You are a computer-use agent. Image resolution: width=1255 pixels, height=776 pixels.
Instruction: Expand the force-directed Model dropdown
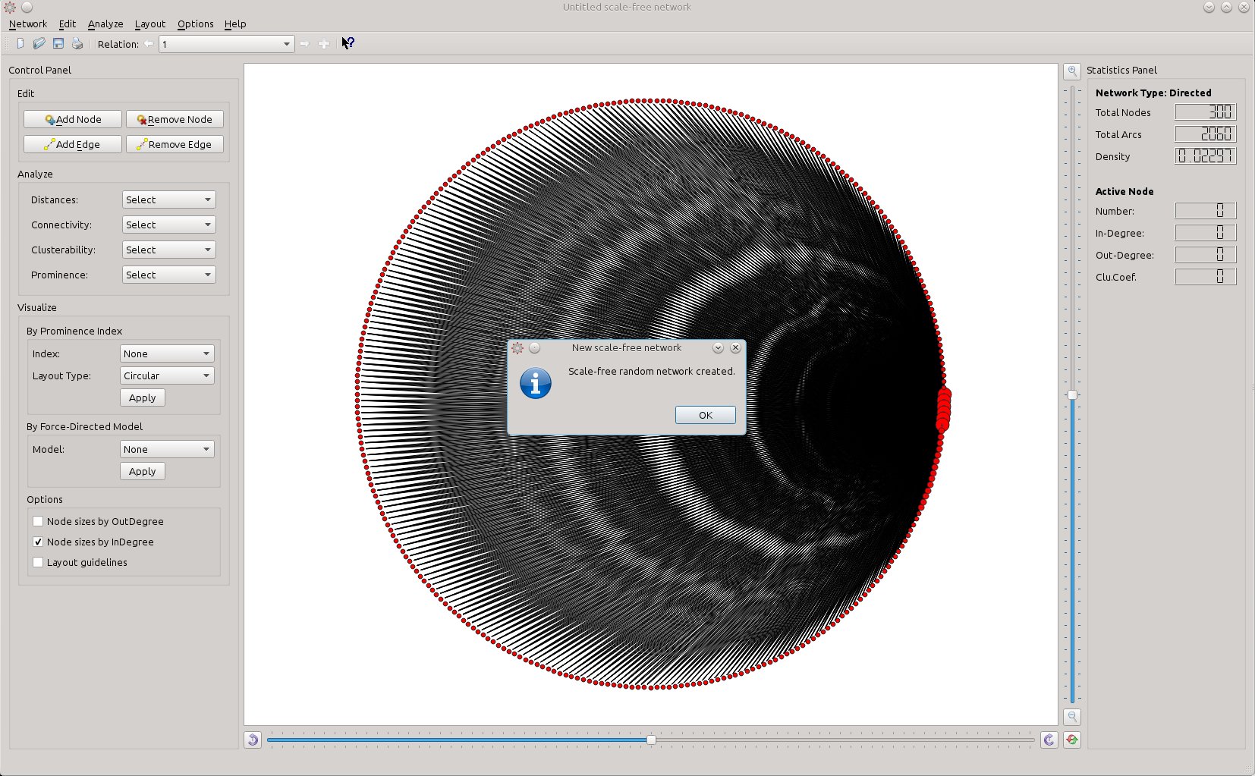click(167, 449)
